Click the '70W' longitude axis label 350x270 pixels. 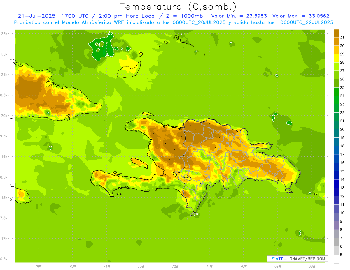[x=244, y=266]
